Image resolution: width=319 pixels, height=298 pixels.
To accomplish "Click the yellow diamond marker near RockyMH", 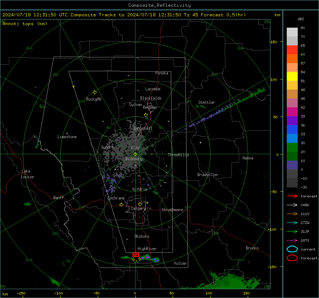I will (x=95, y=92).
